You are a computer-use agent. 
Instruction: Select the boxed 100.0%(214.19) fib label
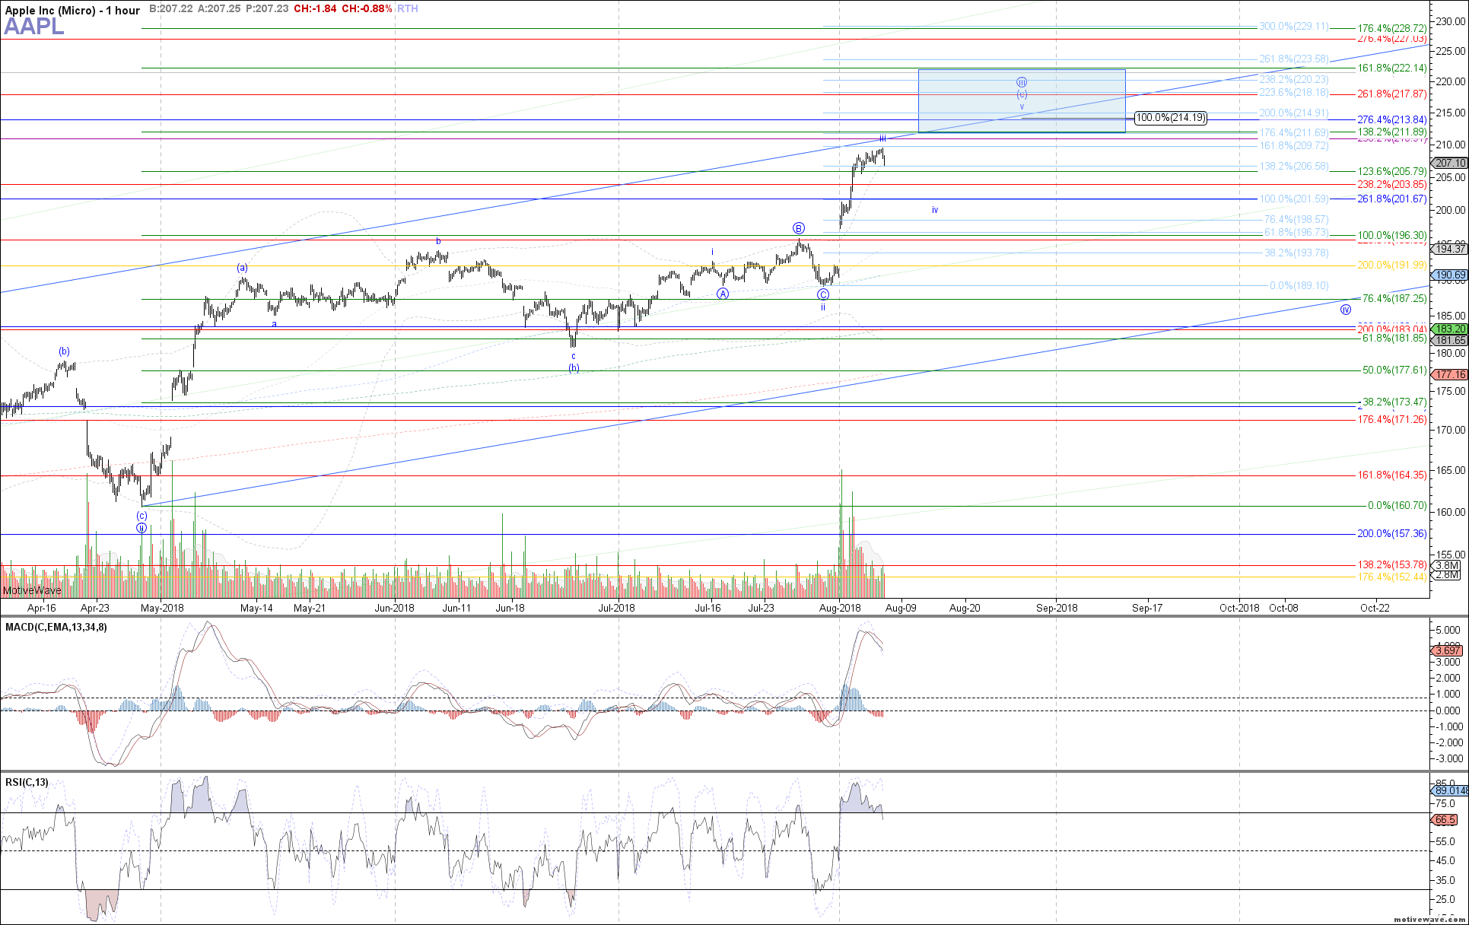(1171, 118)
